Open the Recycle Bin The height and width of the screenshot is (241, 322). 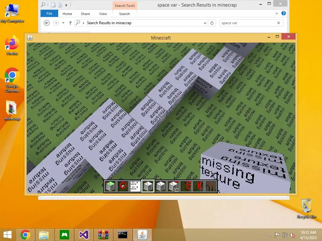click(x=306, y=209)
